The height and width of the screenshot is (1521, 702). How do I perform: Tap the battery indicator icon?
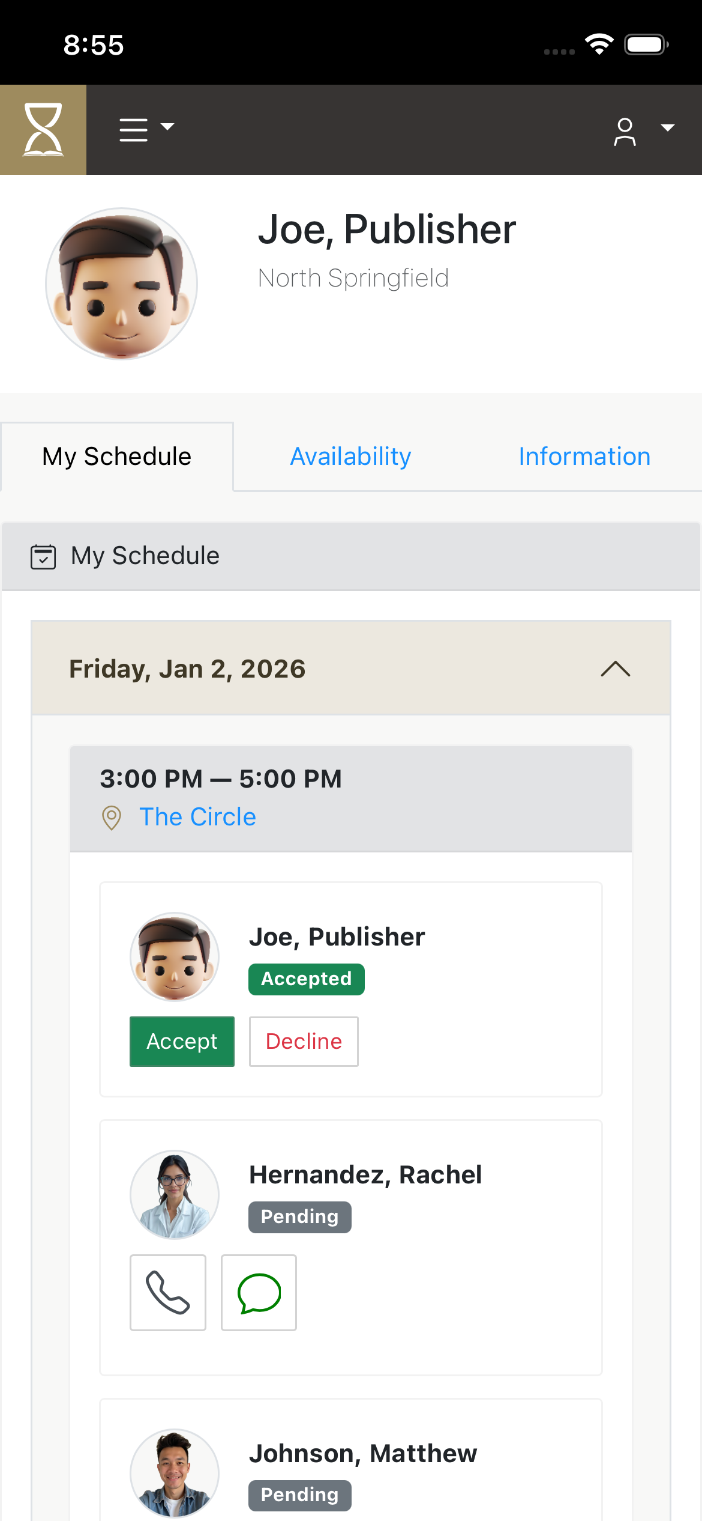click(x=646, y=44)
